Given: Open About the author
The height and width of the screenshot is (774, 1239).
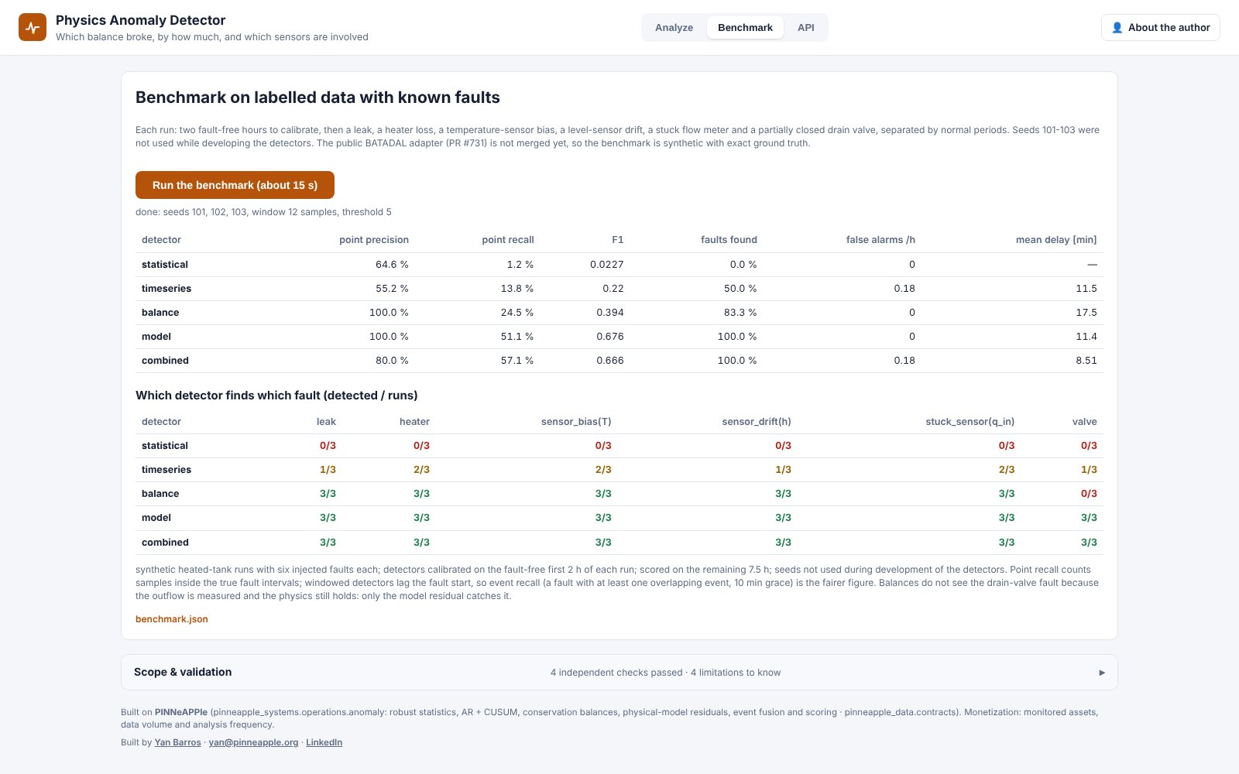Looking at the screenshot, I should tap(1160, 27).
